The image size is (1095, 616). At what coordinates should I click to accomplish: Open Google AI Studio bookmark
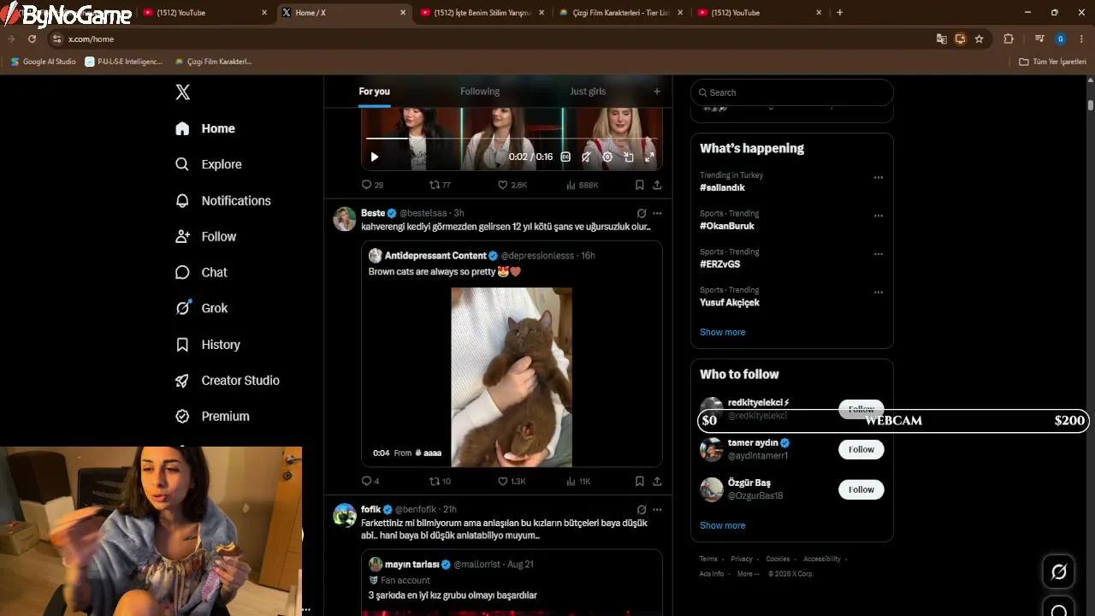(x=43, y=62)
